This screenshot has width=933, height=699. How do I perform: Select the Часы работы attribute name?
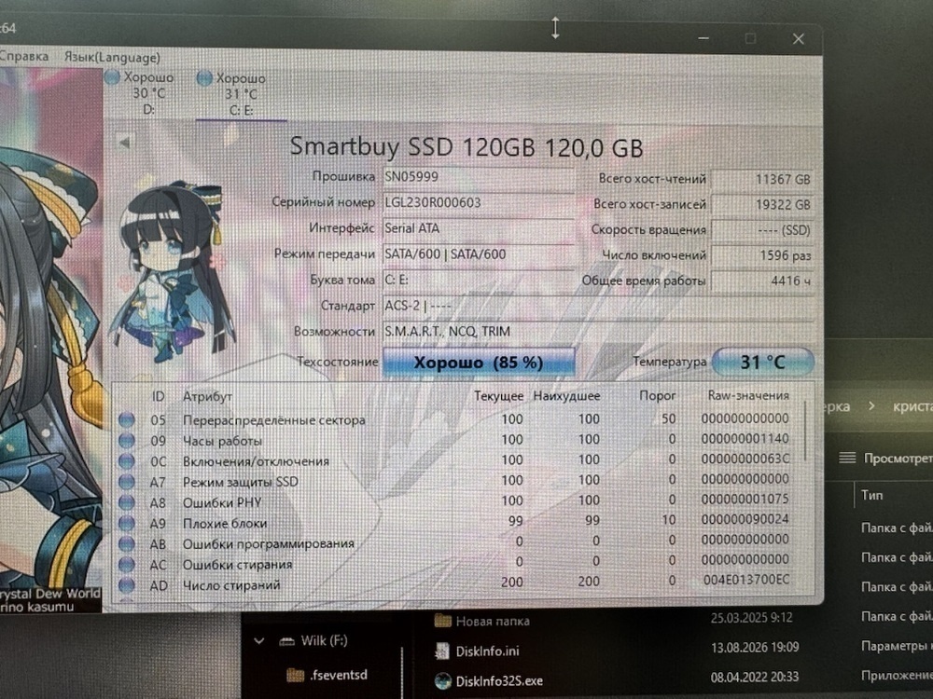[222, 441]
